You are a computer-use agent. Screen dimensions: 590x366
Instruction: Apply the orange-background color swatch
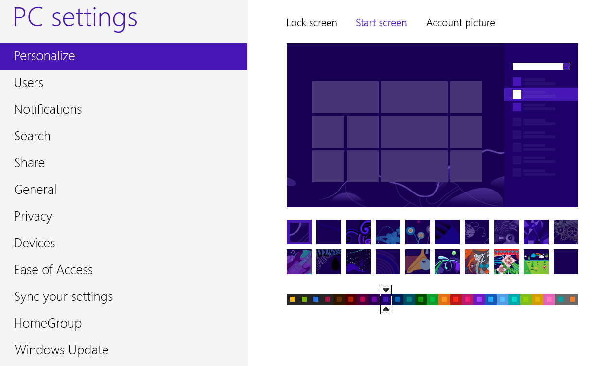click(x=444, y=299)
